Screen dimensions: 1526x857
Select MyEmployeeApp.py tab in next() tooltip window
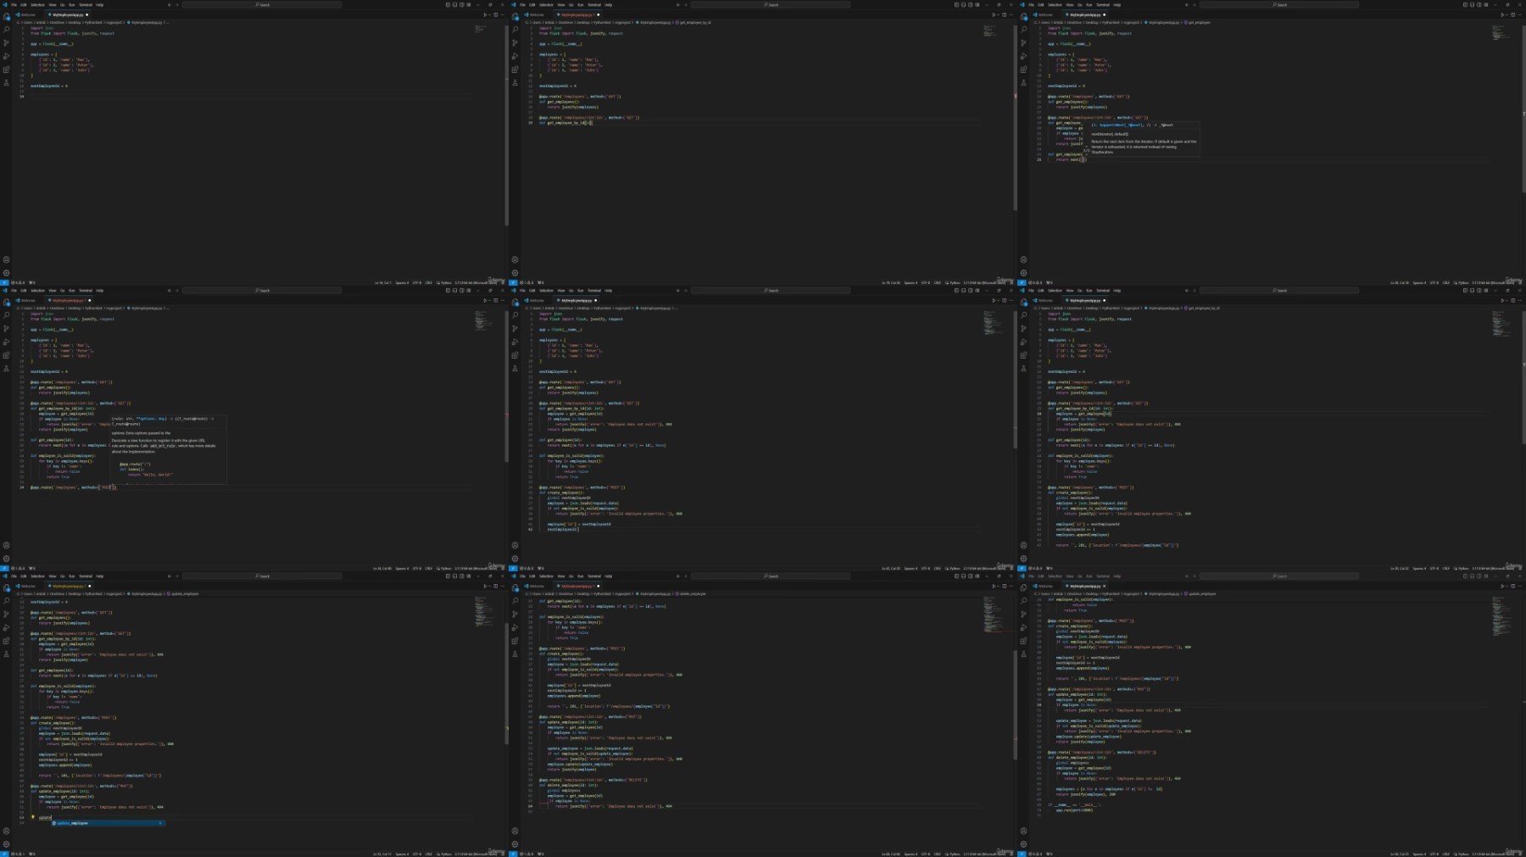point(1085,14)
